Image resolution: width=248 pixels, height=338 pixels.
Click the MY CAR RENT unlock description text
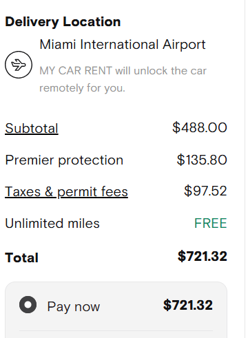[x=123, y=79]
